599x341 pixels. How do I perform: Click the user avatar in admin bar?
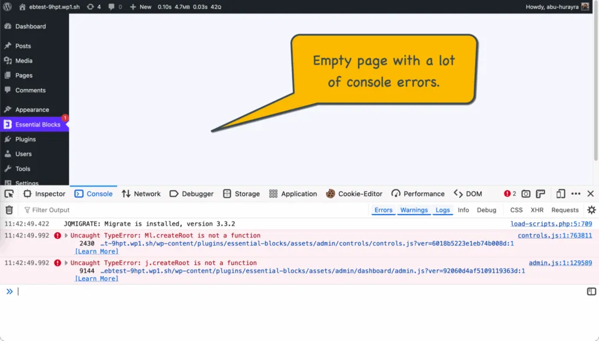tap(585, 6)
